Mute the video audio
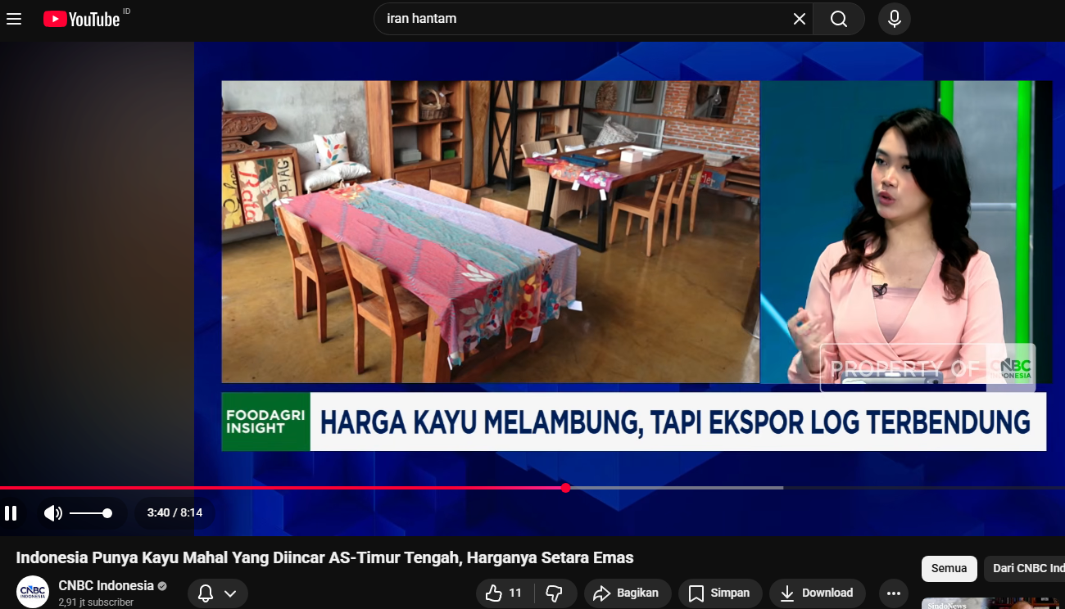Viewport: 1065px width, 609px height. 53,513
